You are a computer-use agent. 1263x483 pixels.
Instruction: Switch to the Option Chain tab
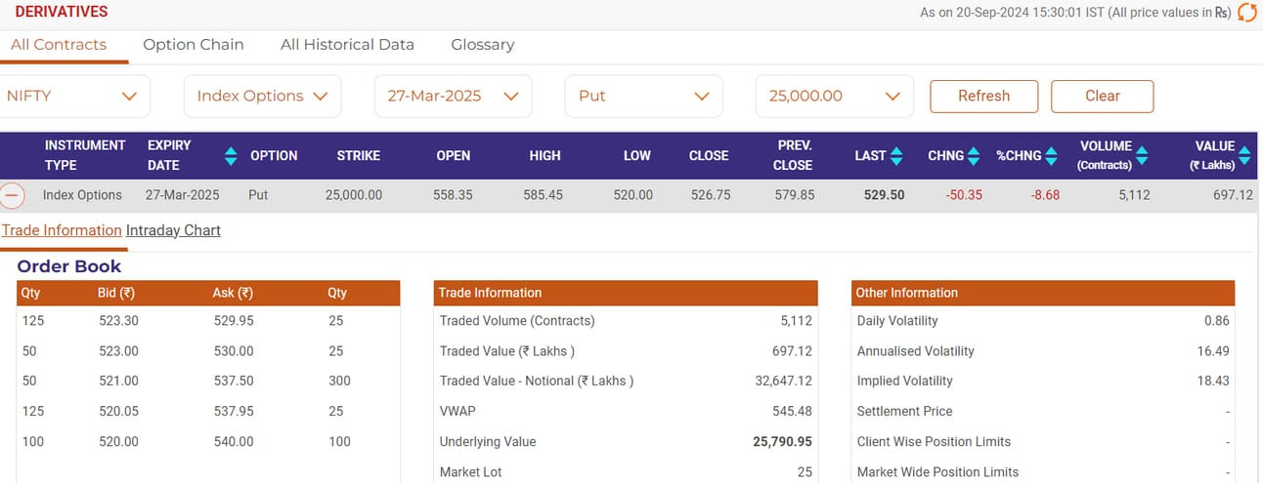coord(194,44)
